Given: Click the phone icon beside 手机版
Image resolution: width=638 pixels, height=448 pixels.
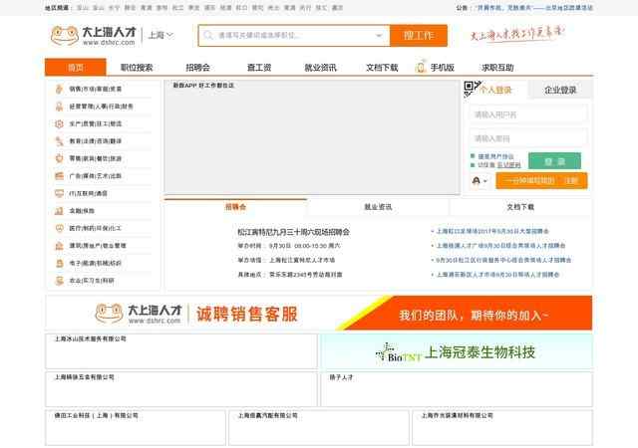Looking at the screenshot, I should pyautogui.click(x=421, y=67).
